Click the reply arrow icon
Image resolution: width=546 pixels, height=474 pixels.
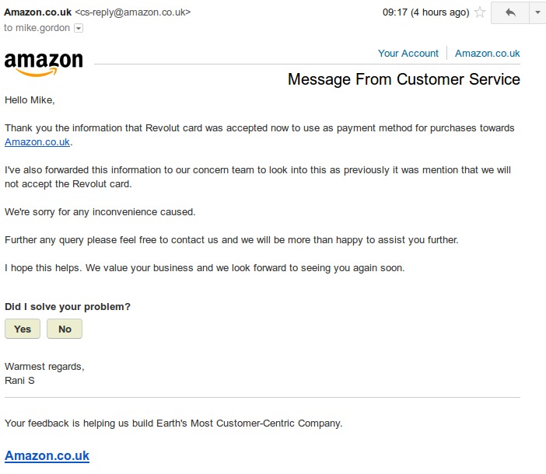510,12
